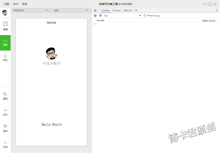The image size is (220, 153).
Task: Select the 调试 (Debug) sidebar icon
Action: point(5,43)
